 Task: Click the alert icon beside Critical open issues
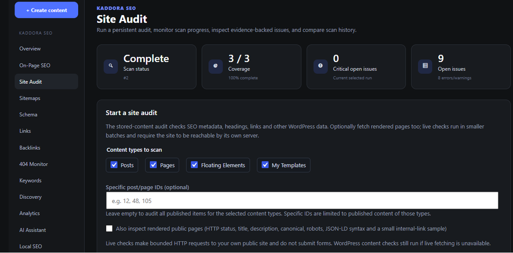[321, 66]
